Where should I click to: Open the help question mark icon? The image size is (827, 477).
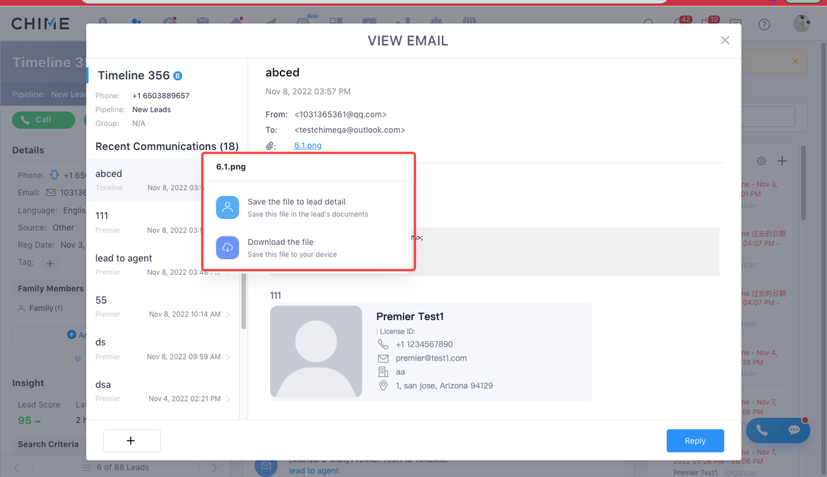[764, 25]
